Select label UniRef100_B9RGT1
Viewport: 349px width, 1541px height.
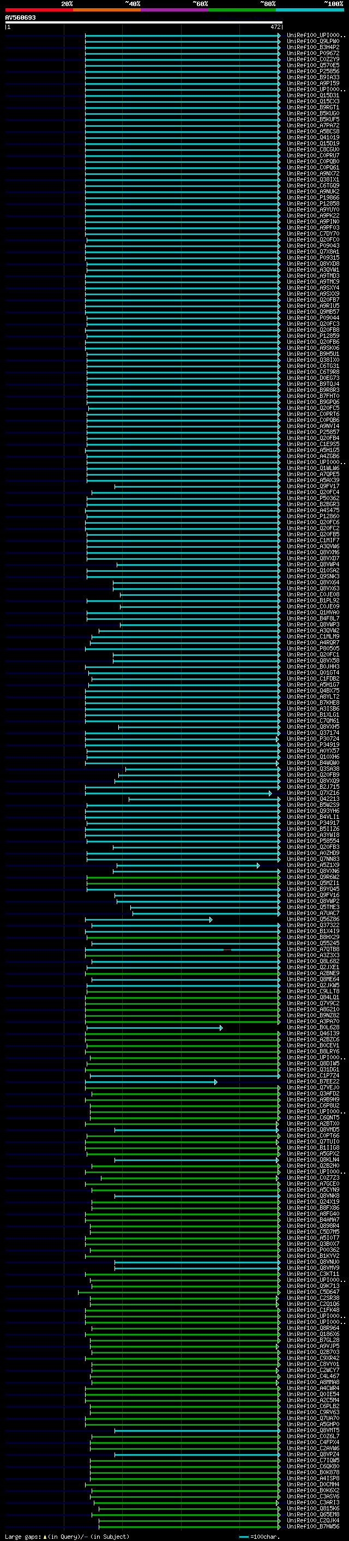313,107
